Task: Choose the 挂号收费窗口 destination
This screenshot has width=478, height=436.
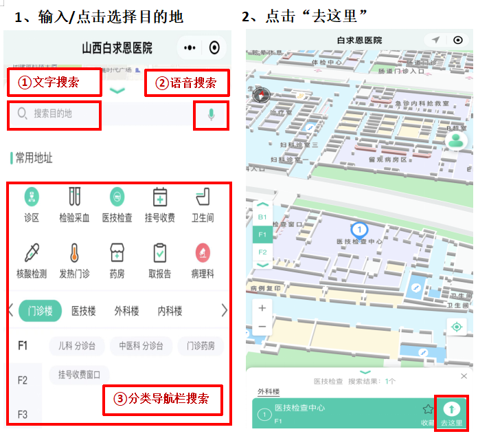Action: (x=79, y=375)
